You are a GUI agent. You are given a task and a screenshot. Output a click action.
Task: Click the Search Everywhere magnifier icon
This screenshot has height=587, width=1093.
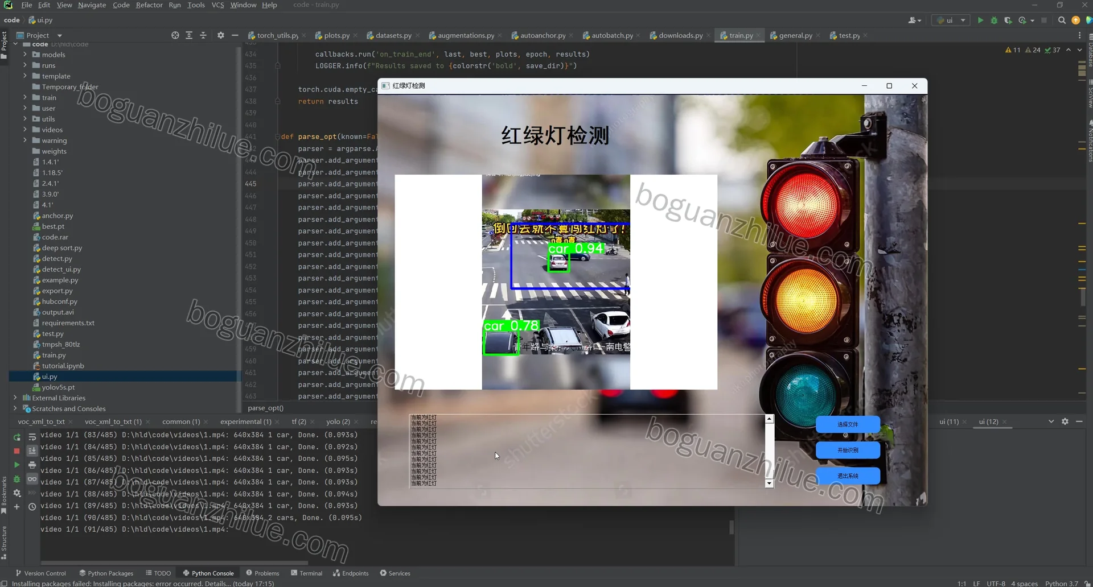[x=1062, y=20]
